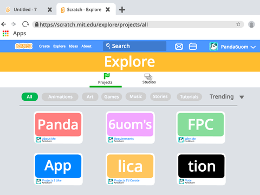
Task: Open the Create link in navigation
Action: 44,46
